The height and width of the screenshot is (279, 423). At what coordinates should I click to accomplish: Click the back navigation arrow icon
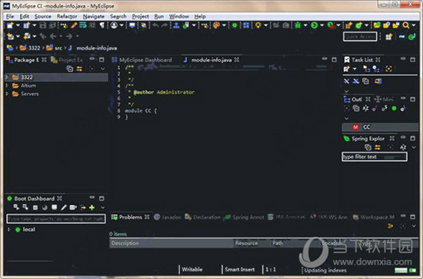click(x=53, y=36)
